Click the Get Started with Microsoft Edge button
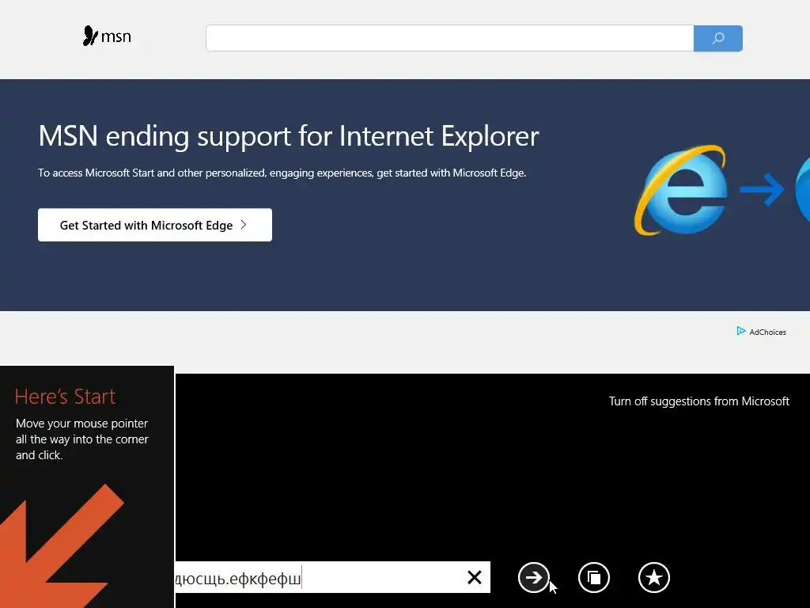 click(155, 225)
